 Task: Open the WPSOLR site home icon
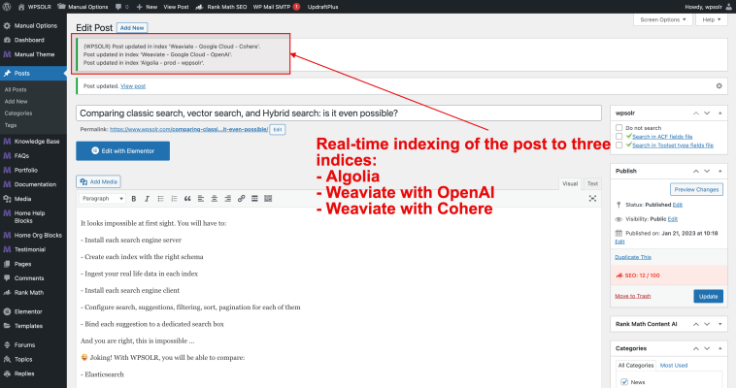(x=21, y=7)
